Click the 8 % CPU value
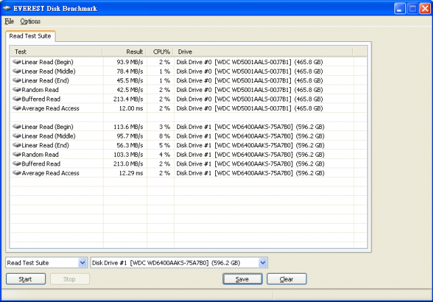 [x=164, y=136]
